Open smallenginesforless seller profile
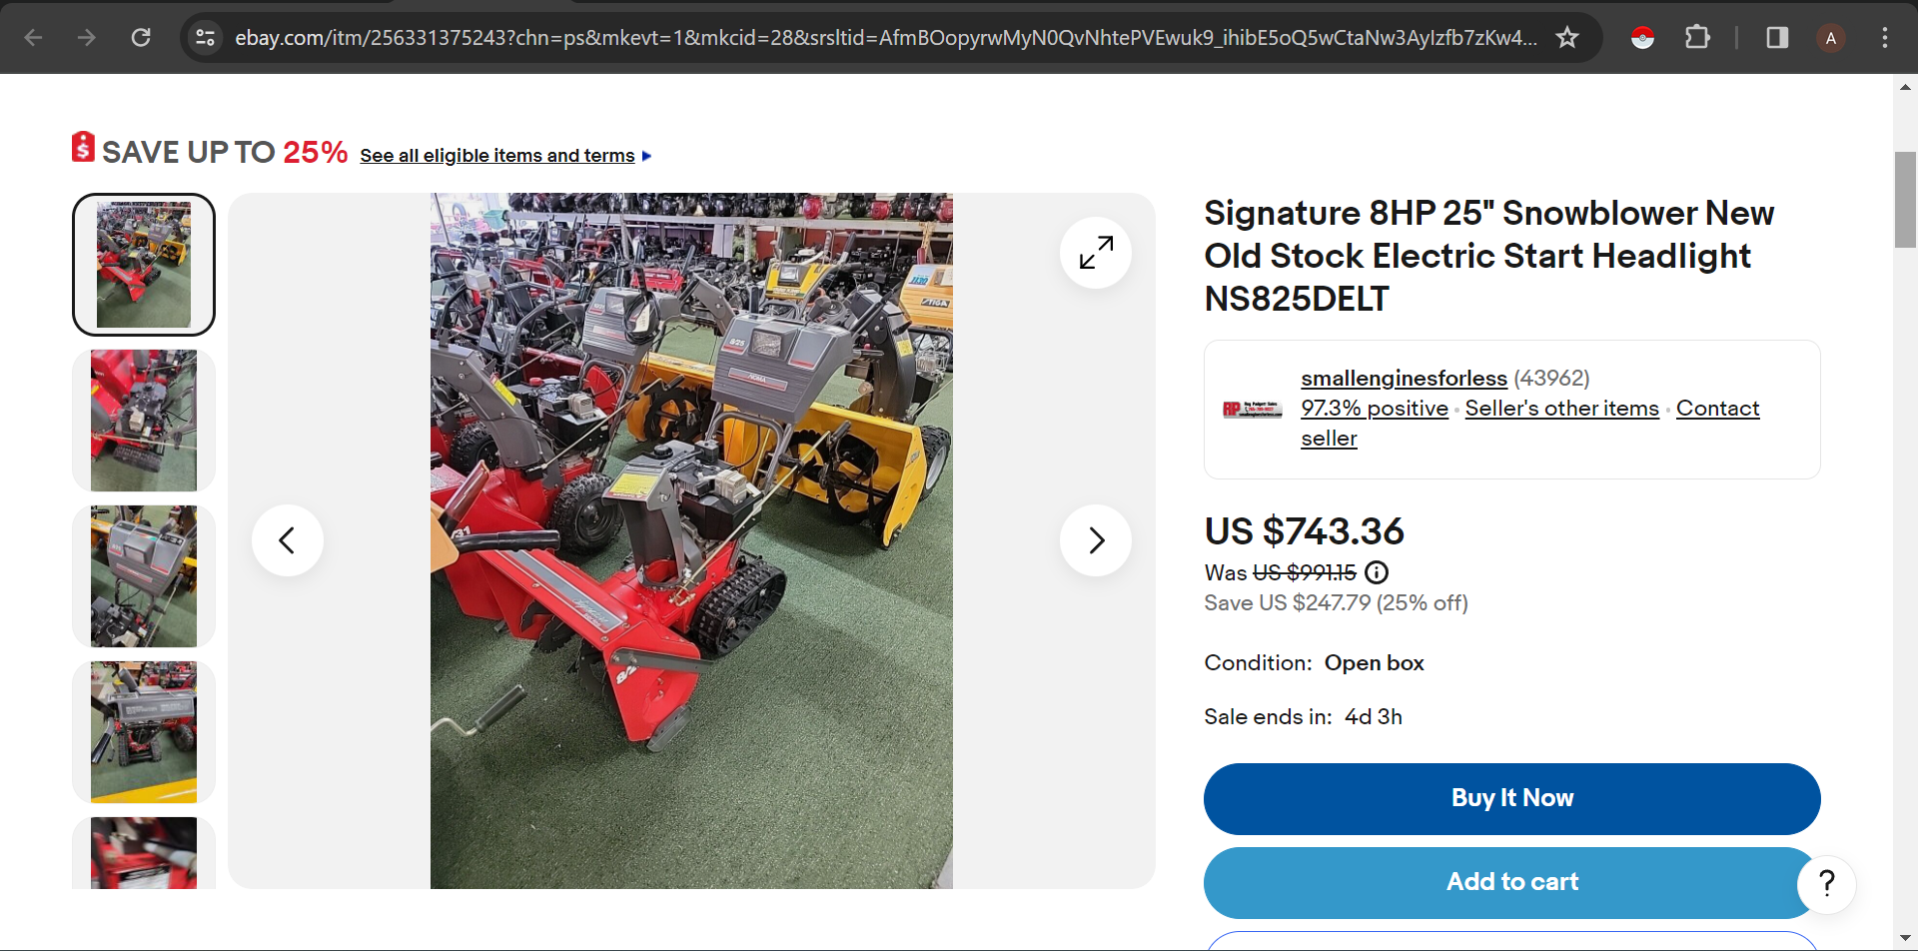The height and width of the screenshot is (951, 1918). (x=1404, y=379)
